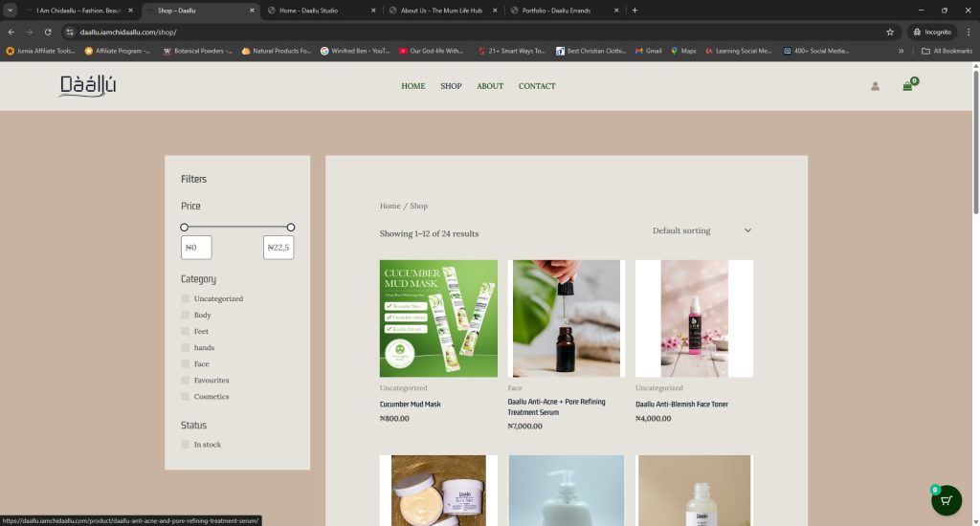
Task: Open Cucumber Mud Mask product title
Action: tap(410, 405)
